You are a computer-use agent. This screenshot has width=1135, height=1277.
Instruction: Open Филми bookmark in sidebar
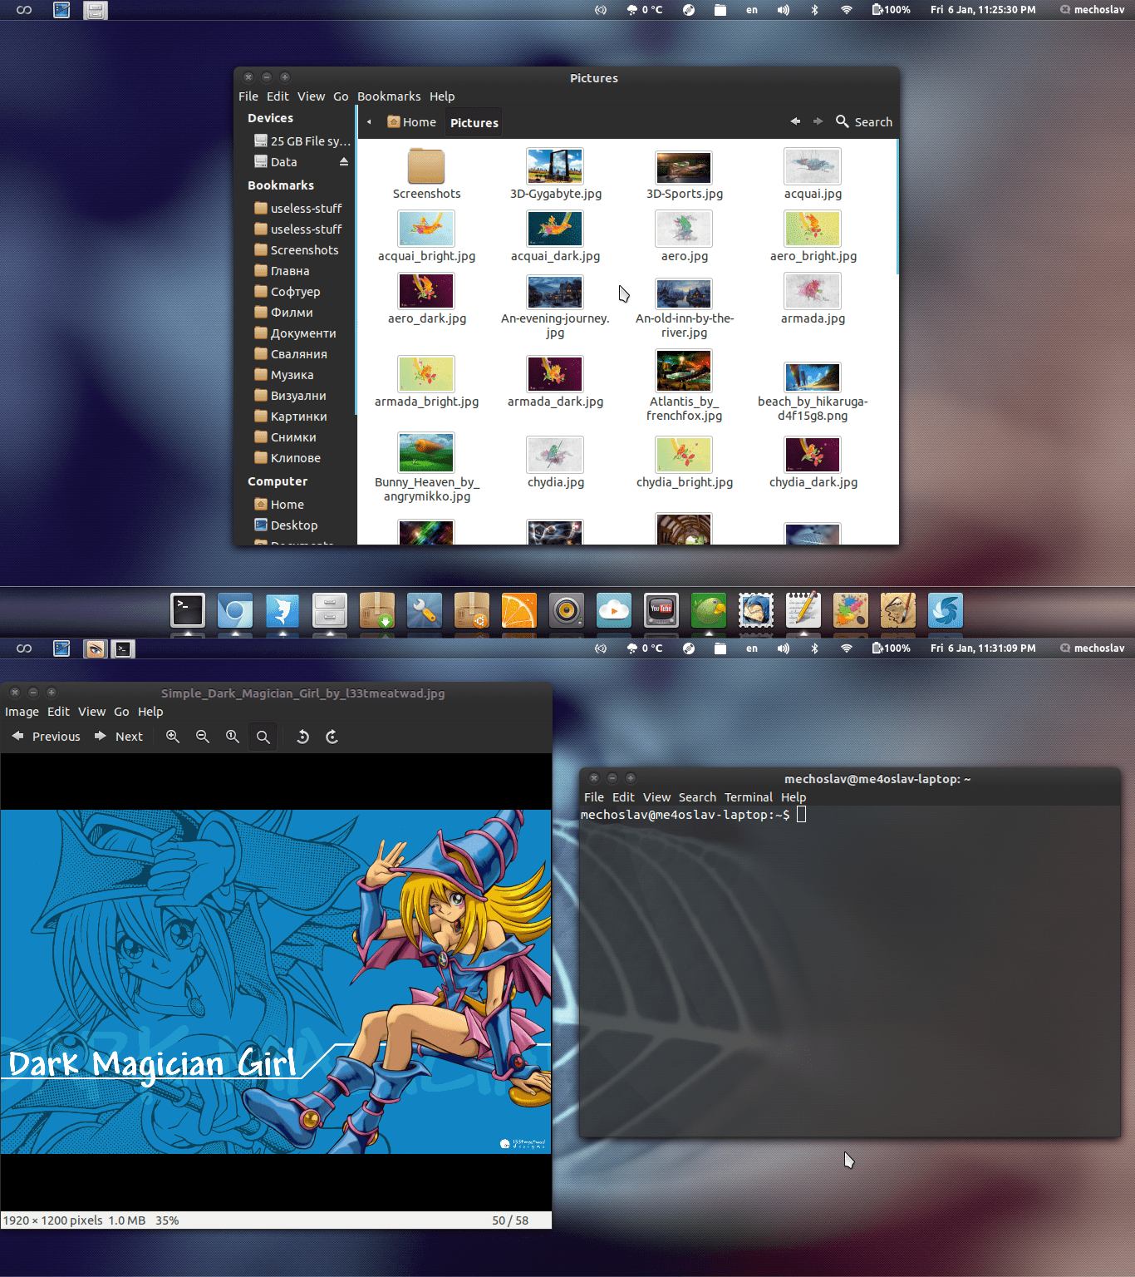click(x=283, y=313)
